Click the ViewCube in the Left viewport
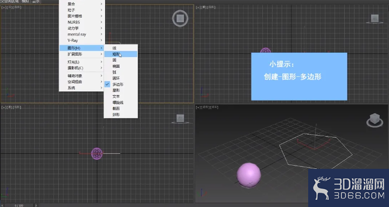This screenshot has width=389, height=207. click(180, 119)
